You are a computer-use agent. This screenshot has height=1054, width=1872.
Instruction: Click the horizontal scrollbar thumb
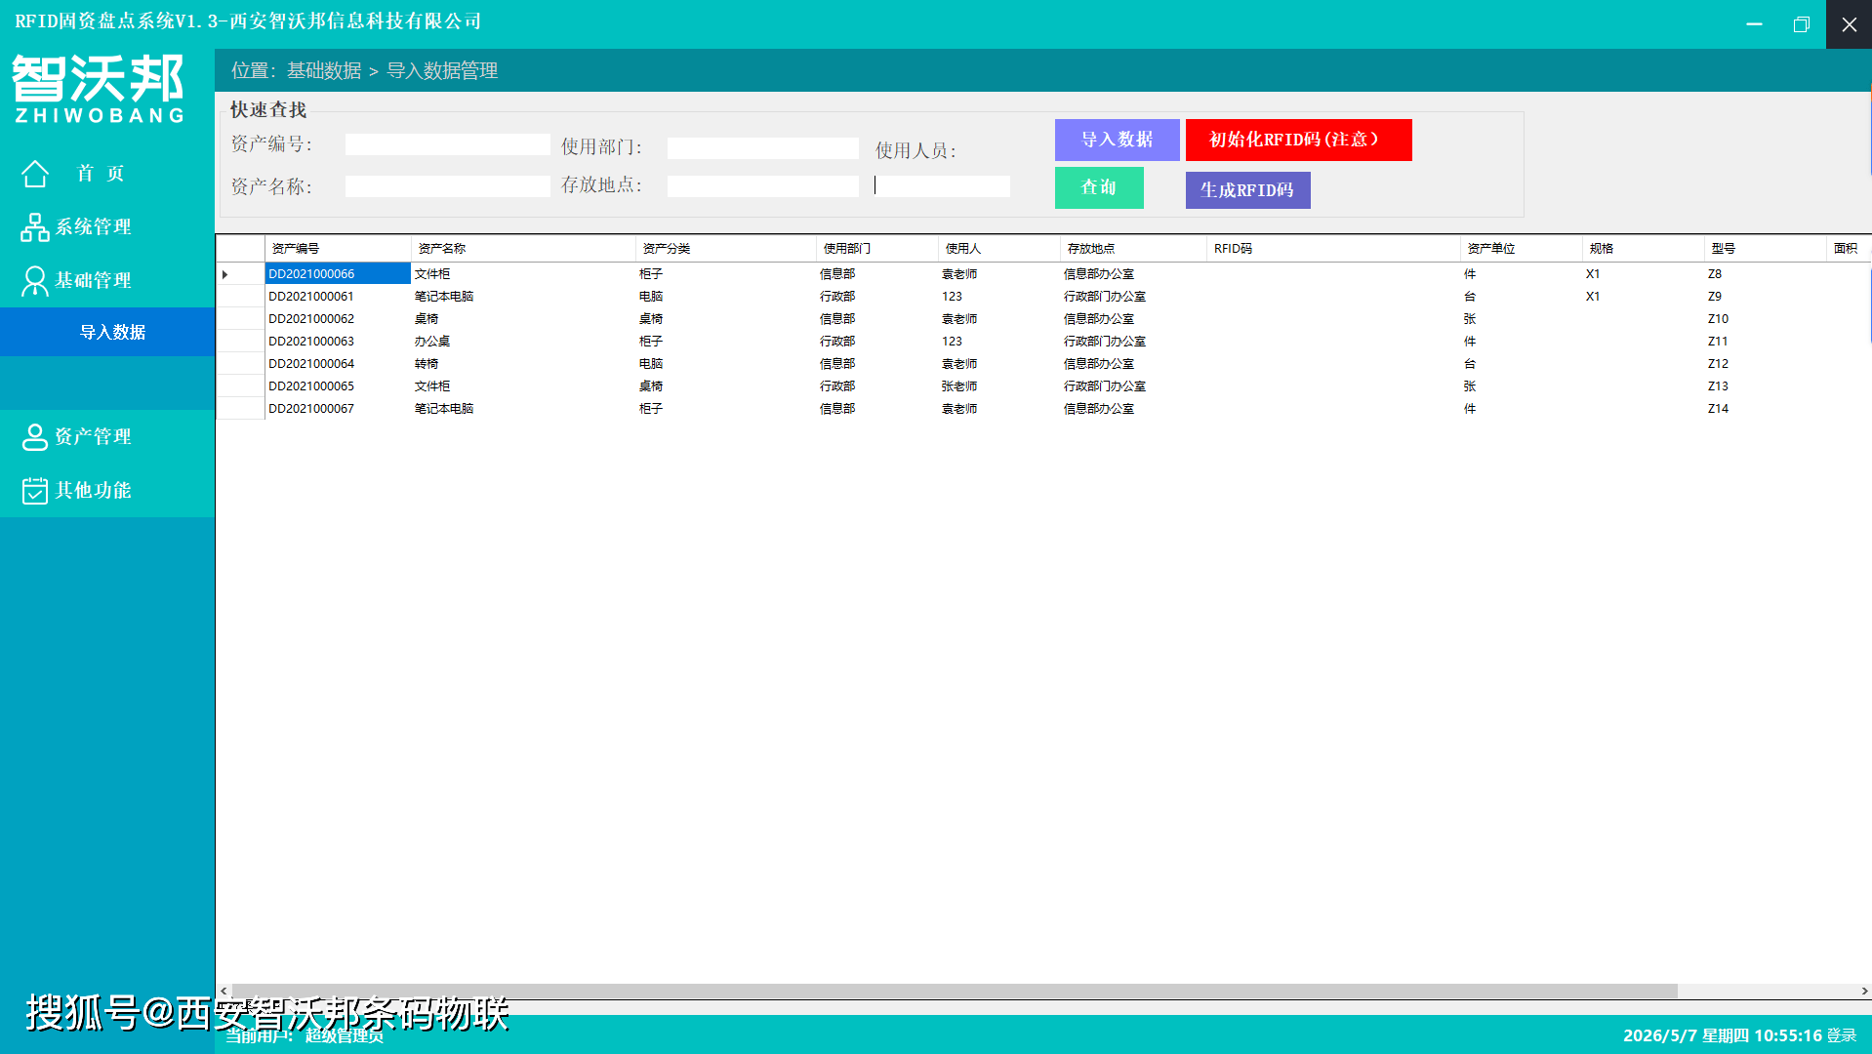click(x=955, y=991)
